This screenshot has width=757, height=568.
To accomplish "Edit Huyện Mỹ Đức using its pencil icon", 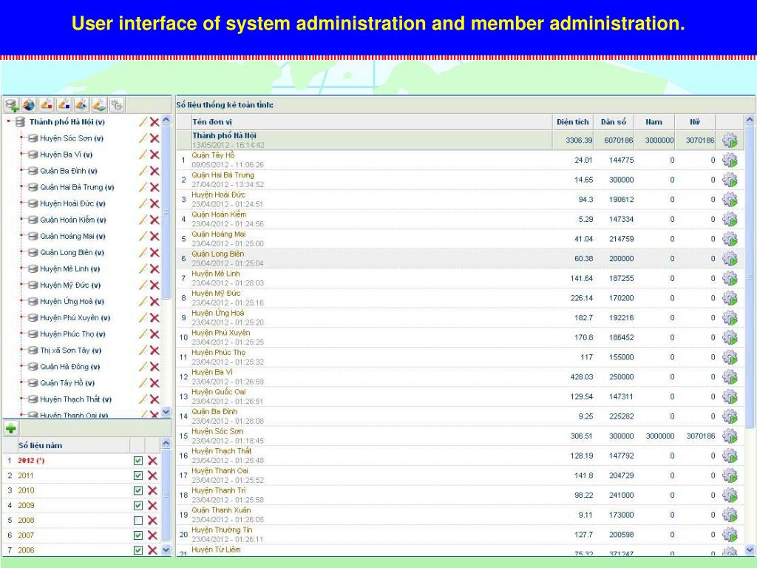I will point(143,285).
